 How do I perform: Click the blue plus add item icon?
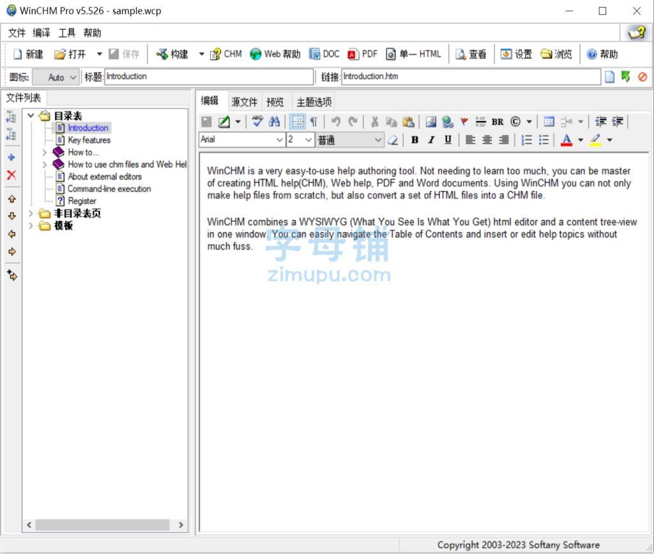click(x=11, y=157)
